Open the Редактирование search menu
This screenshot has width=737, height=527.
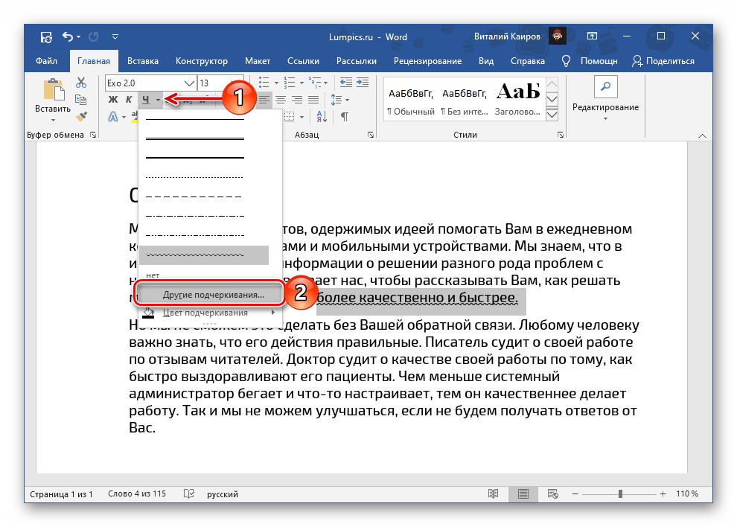click(x=605, y=98)
